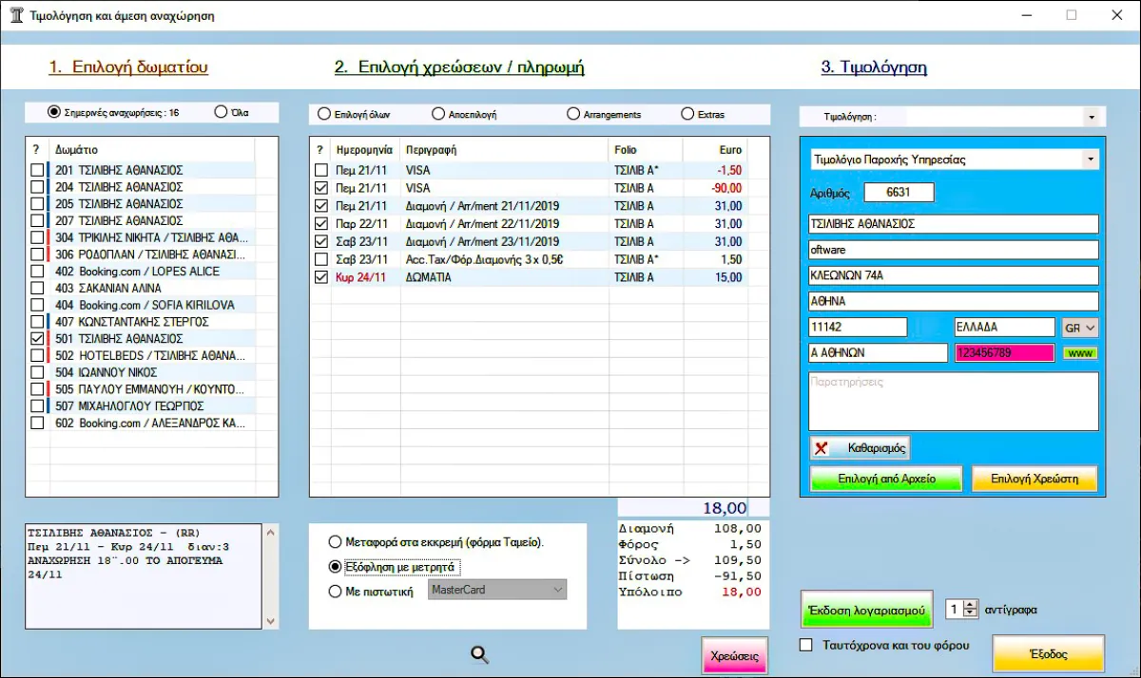The height and width of the screenshot is (678, 1141).
Task: Check room 403 ΣΑΚΑΝΙΑΝ ΑΛΙΝΑ
Action: click(37, 289)
